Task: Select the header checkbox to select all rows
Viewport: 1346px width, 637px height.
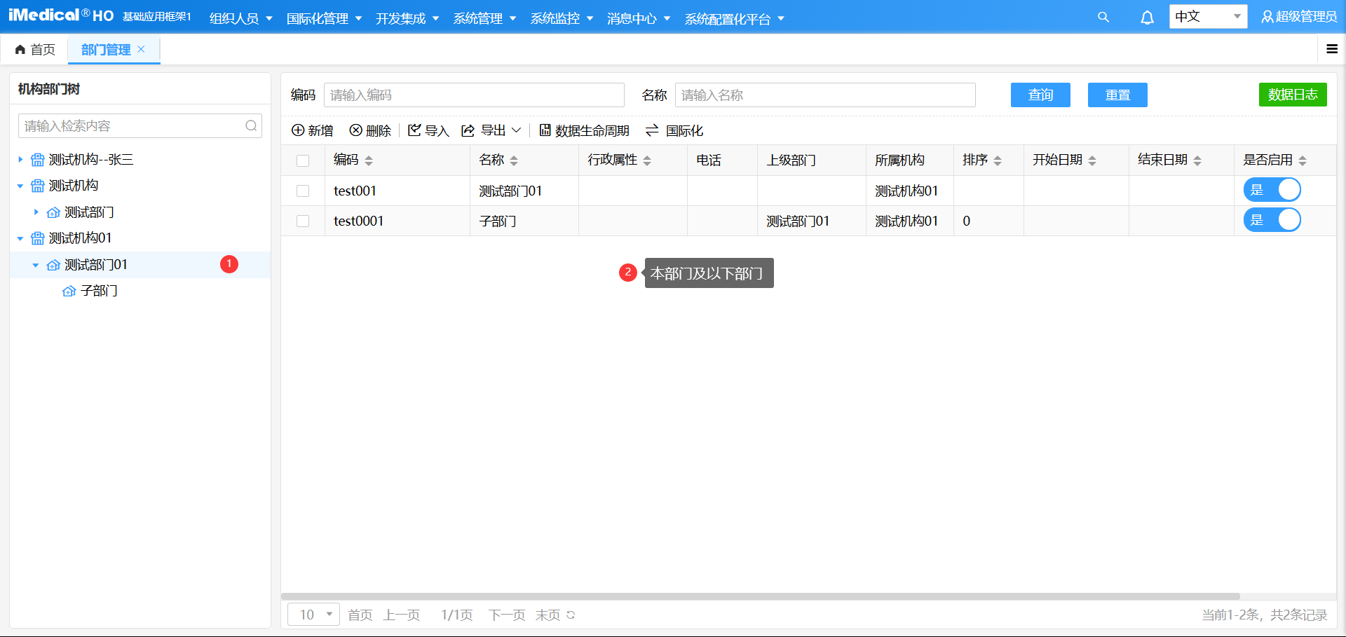Action: pyautogui.click(x=303, y=160)
